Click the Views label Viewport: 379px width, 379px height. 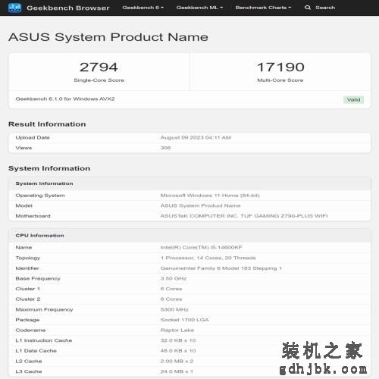coord(23,148)
